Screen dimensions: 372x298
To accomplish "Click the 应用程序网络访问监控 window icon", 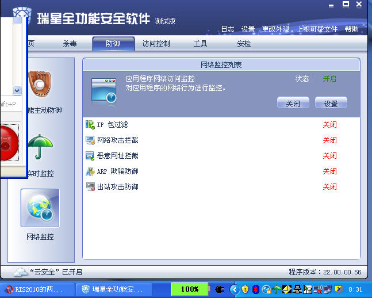I will point(104,91).
